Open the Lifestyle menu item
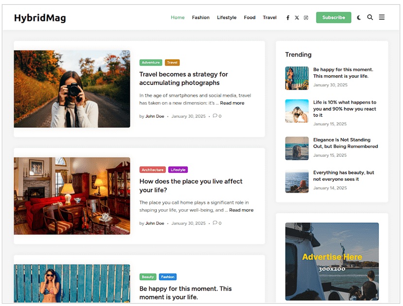 point(227,18)
